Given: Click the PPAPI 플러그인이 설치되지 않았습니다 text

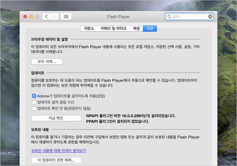Looking at the screenshot, I should coord(118,121).
